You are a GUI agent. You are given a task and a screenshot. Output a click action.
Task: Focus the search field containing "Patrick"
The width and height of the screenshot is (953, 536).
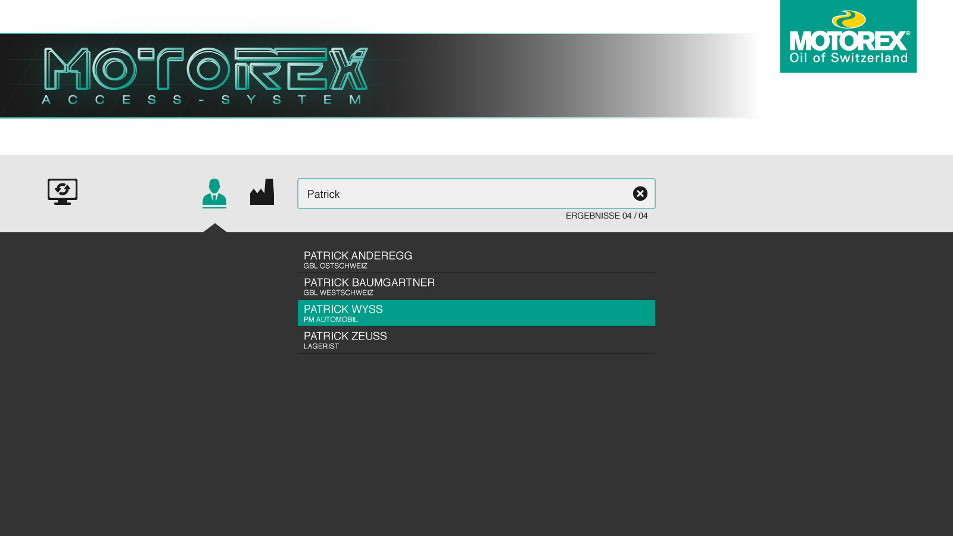coord(465,194)
